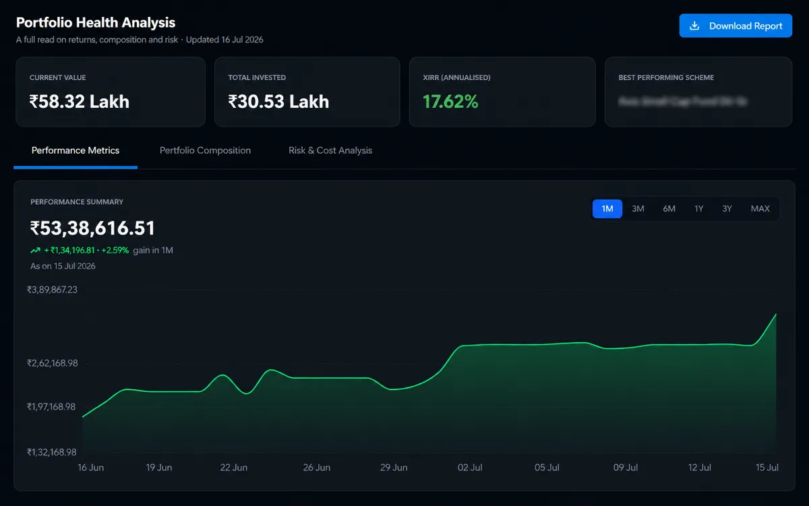Open the Performance Metrics tab
Image resolution: width=809 pixels, height=506 pixels.
tap(76, 150)
